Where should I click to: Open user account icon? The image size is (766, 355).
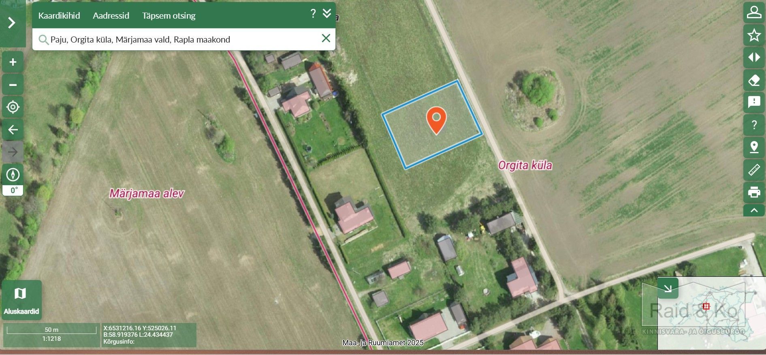click(754, 12)
